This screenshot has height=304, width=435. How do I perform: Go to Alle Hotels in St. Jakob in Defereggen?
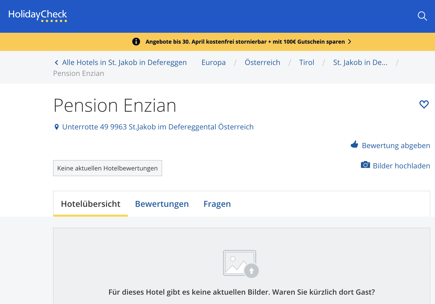[x=124, y=62]
